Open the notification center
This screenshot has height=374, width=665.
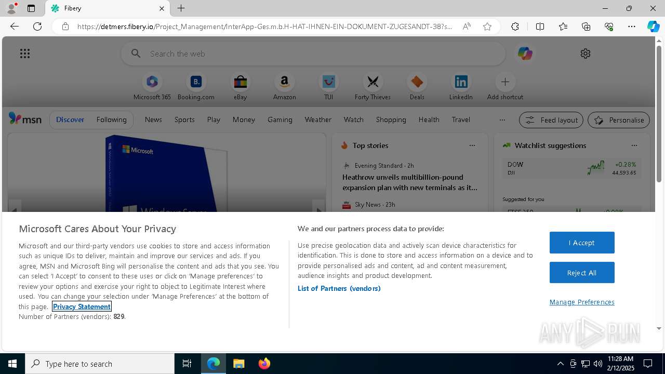point(648,364)
